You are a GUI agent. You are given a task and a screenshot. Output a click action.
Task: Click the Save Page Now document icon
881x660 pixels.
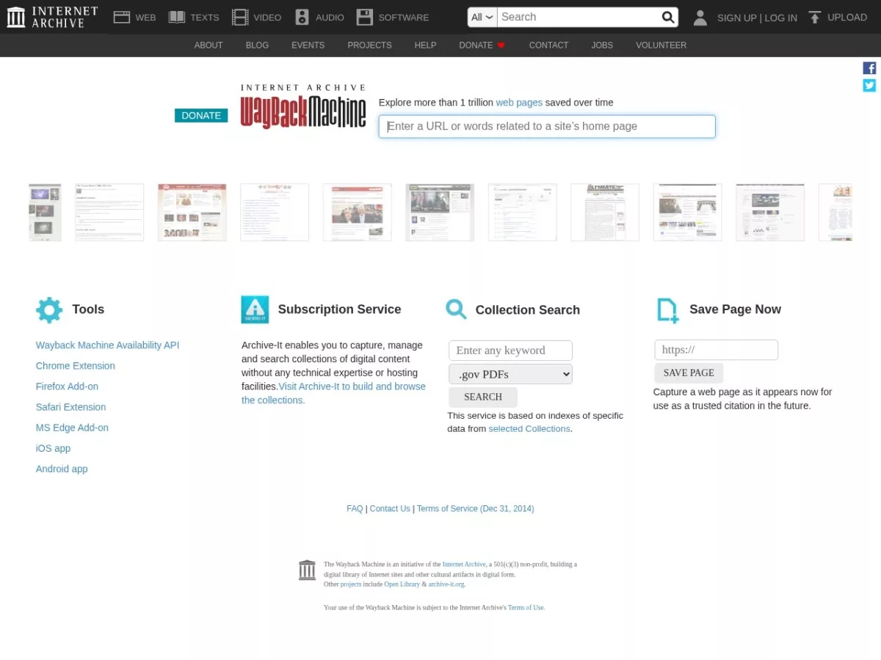(667, 310)
